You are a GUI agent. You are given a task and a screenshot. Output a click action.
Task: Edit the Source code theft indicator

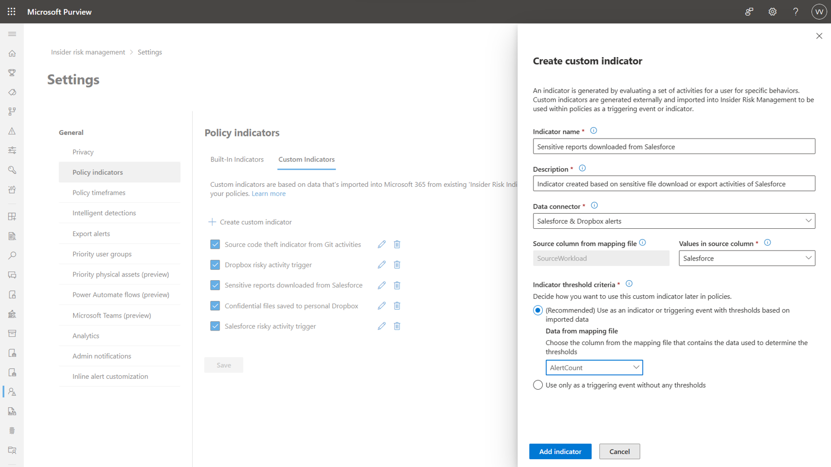pos(382,244)
